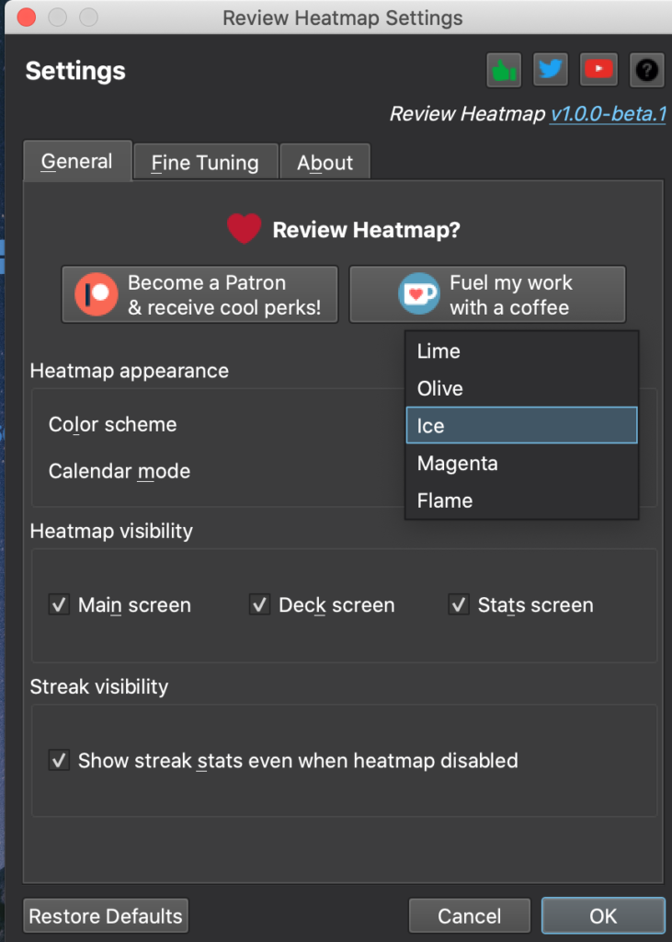Screen dimensions: 672x942
Task: Click the Patreon logo icon
Action: tap(97, 294)
